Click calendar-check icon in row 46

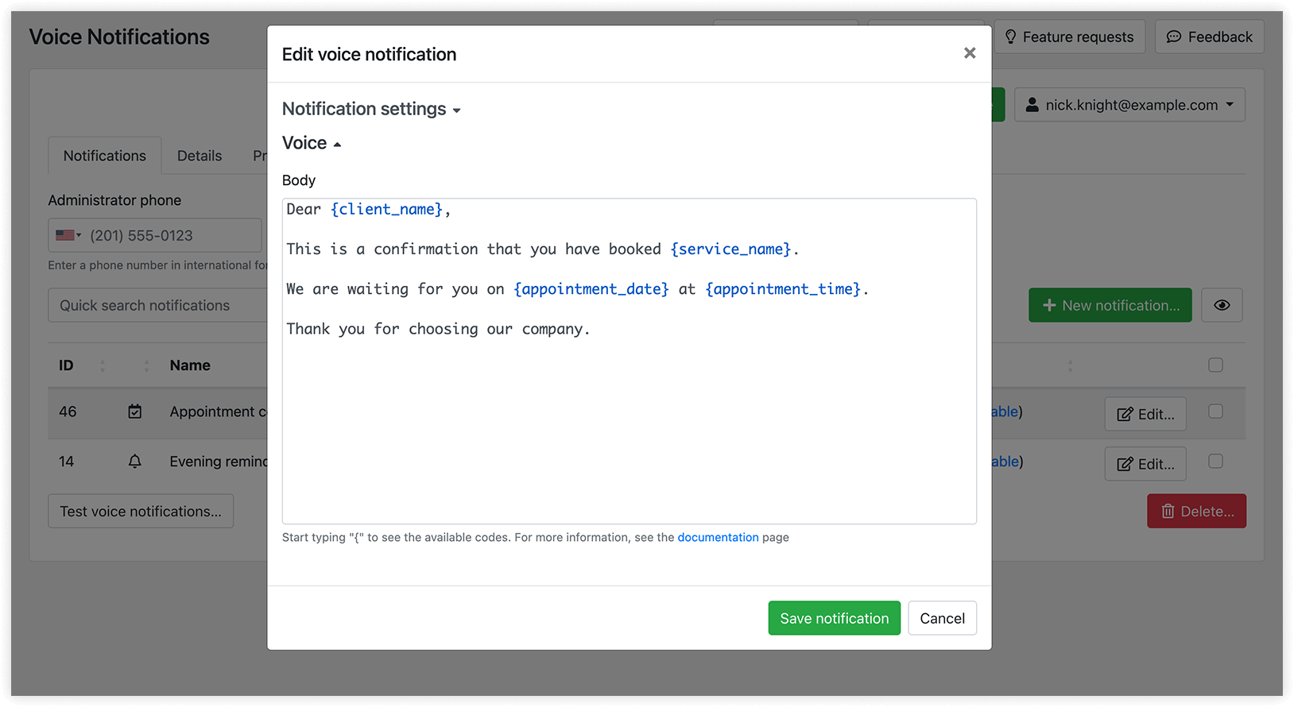pyautogui.click(x=135, y=411)
